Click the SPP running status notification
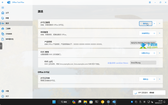 click(x=149, y=93)
